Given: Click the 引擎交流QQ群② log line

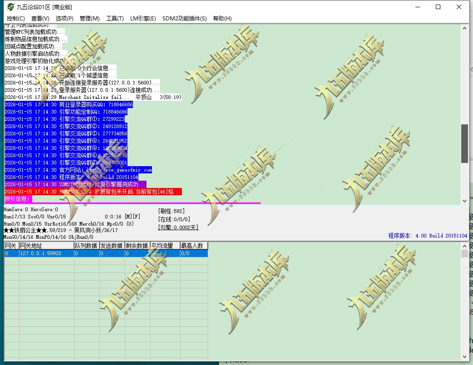Looking at the screenshot, I should point(66,126).
